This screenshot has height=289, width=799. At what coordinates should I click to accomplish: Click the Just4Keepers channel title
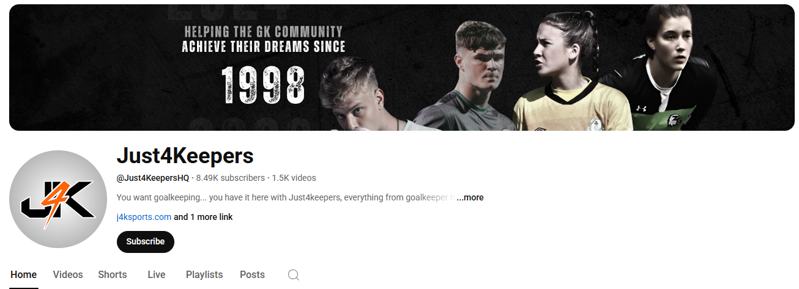(185, 156)
